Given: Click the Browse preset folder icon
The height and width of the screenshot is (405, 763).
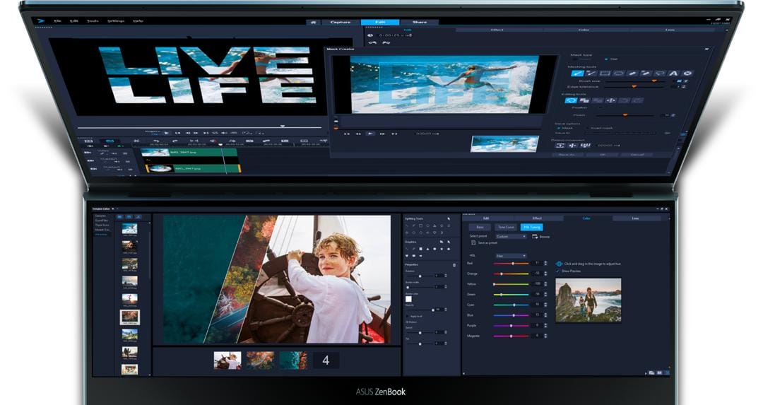Looking at the screenshot, I should click(x=535, y=236).
